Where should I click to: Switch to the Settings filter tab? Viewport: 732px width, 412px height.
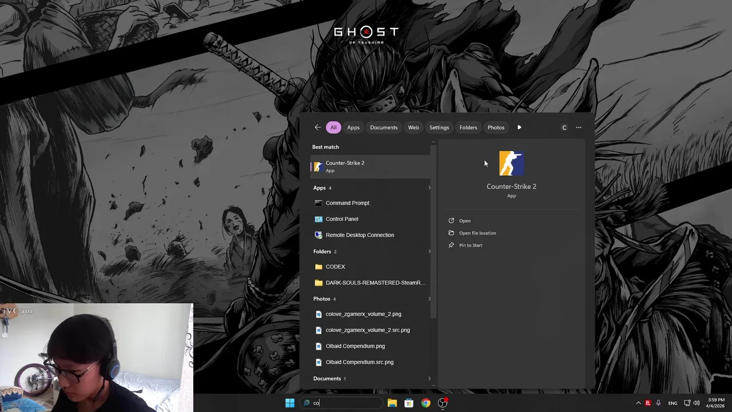tap(439, 128)
